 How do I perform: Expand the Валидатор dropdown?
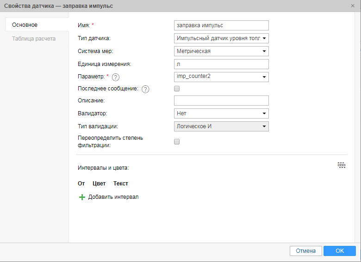tap(221, 113)
